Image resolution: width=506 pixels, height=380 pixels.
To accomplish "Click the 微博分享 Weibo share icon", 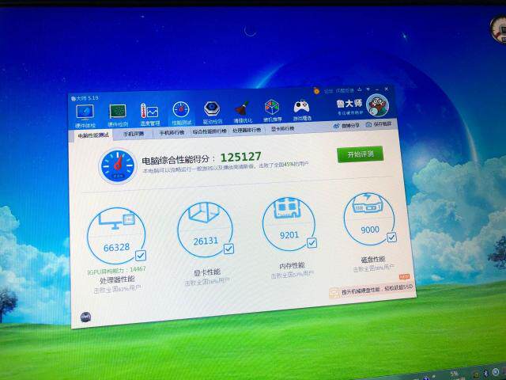I will click(x=337, y=126).
